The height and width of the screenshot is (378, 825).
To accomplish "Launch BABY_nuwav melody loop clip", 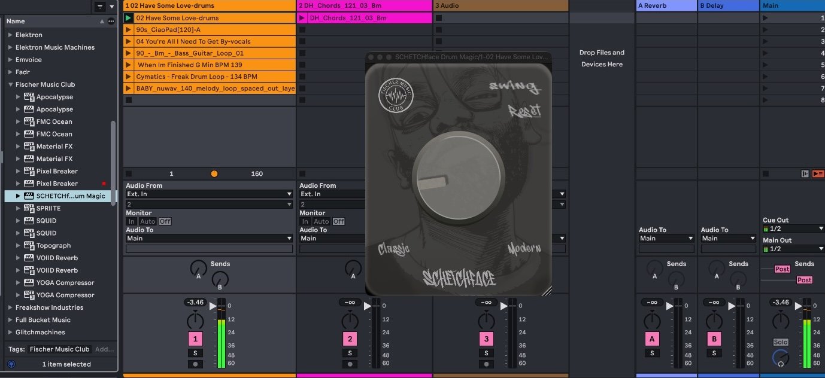I will tap(128, 89).
